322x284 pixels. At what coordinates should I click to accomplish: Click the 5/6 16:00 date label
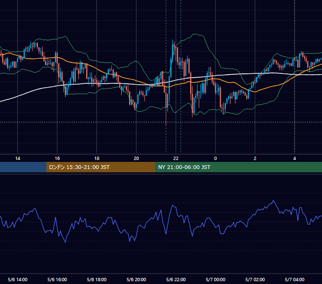click(x=57, y=279)
